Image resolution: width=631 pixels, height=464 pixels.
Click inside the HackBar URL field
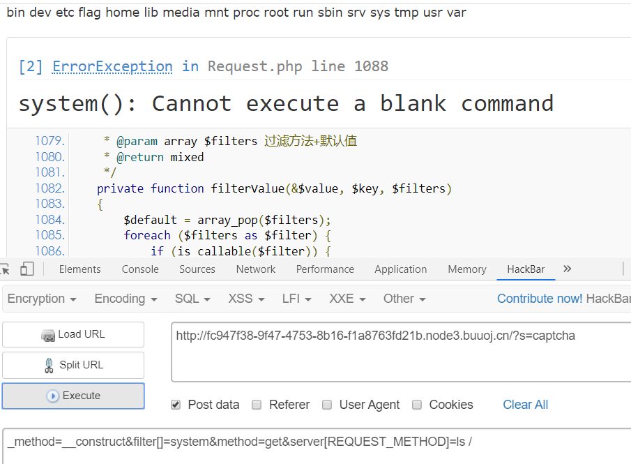coord(401,352)
